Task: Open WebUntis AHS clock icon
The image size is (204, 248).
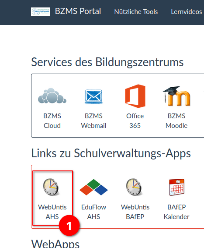Action: 51,187
